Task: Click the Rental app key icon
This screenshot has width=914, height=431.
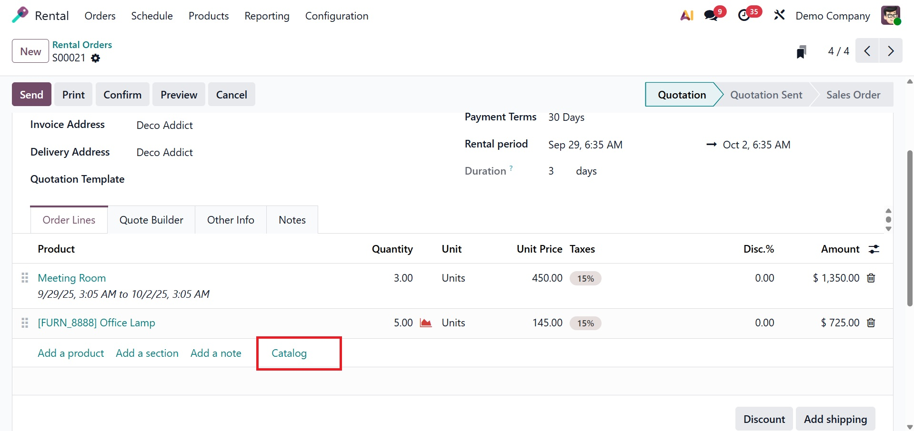Action: click(x=20, y=15)
